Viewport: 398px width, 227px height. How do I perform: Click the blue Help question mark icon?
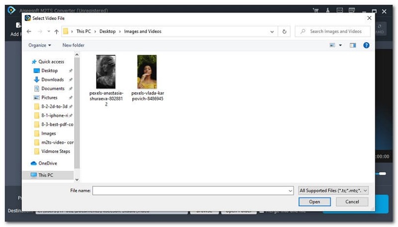(366, 45)
